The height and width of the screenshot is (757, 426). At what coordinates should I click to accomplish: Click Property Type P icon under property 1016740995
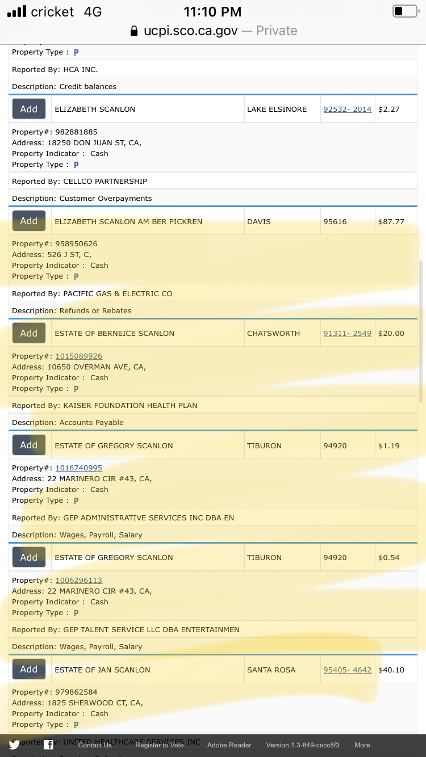76,501
